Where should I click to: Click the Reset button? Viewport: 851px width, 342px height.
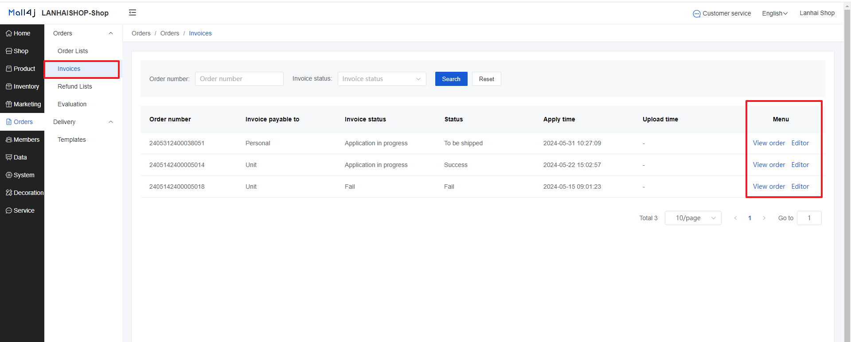[x=487, y=79]
